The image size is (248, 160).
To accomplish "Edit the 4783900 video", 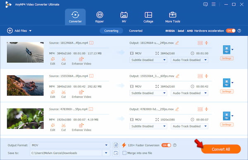I will [52, 128].
